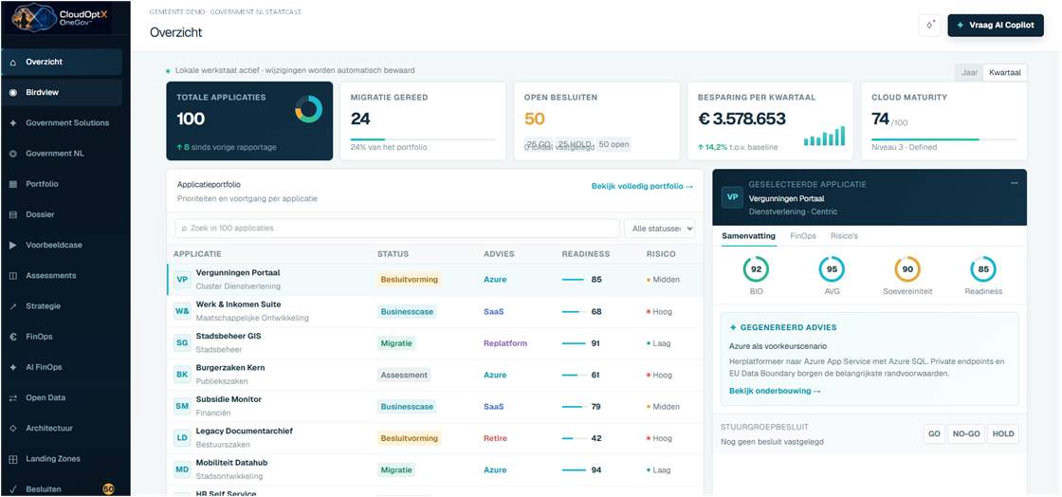Click the Migratie Gereed progress bar

click(x=423, y=139)
